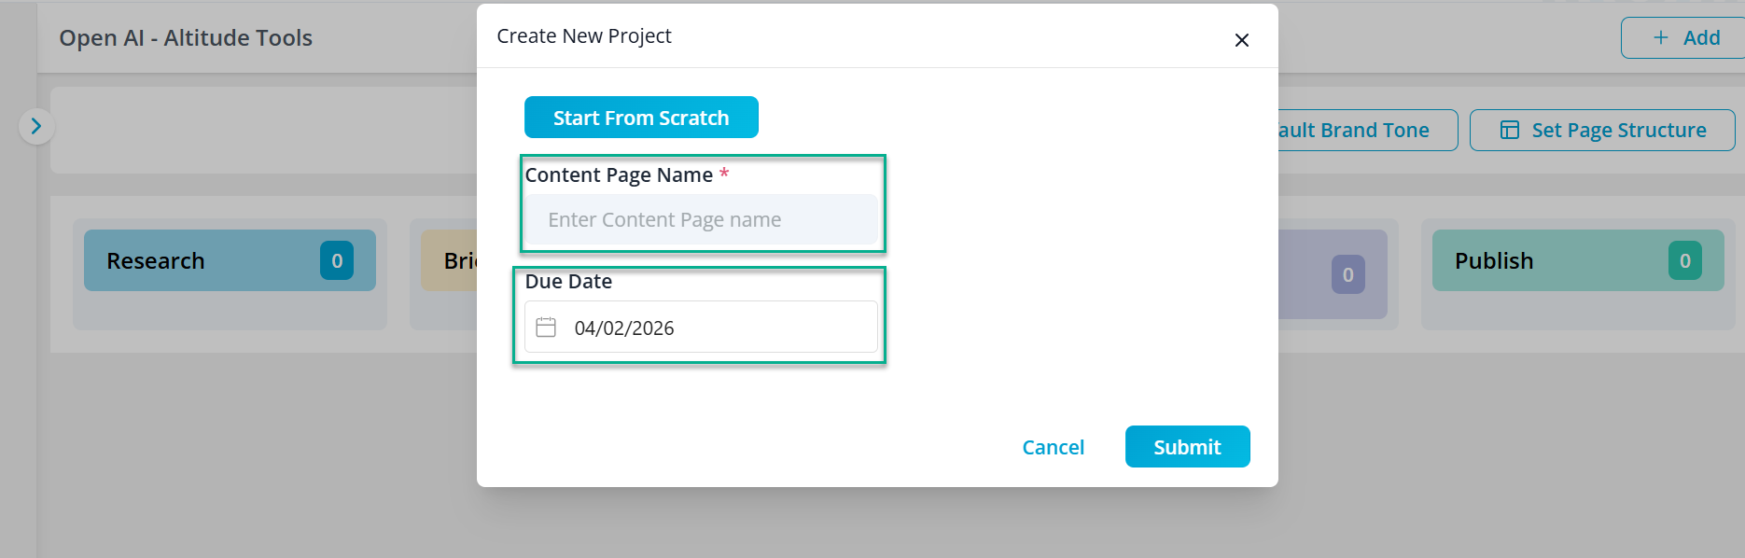Submit the new project form
Image resolution: width=1745 pixels, height=558 pixels.
tap(1187, 447)
